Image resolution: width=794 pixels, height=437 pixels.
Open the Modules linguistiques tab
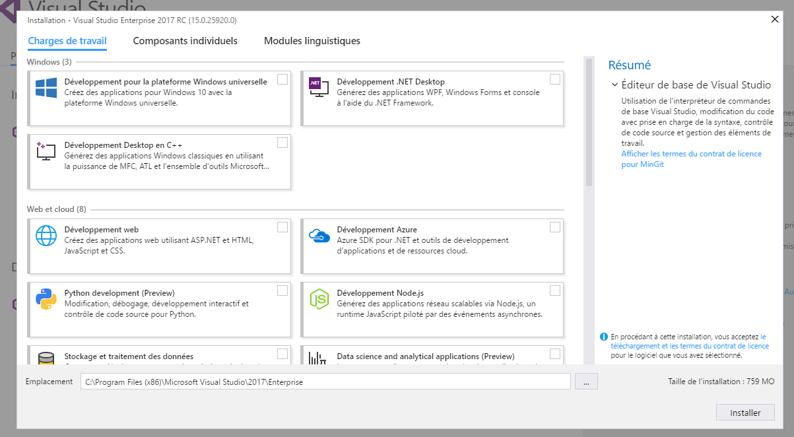click(312, 41)
